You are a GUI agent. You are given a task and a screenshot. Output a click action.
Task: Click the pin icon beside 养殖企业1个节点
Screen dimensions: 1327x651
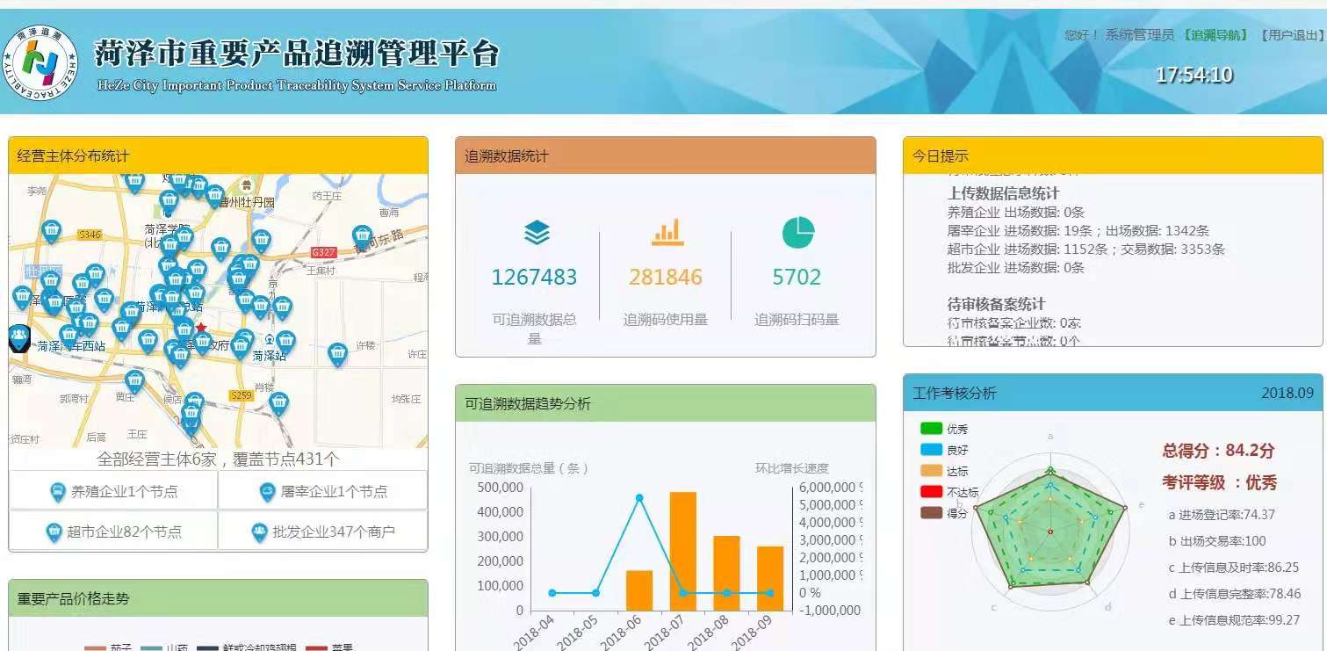(57, 492)
